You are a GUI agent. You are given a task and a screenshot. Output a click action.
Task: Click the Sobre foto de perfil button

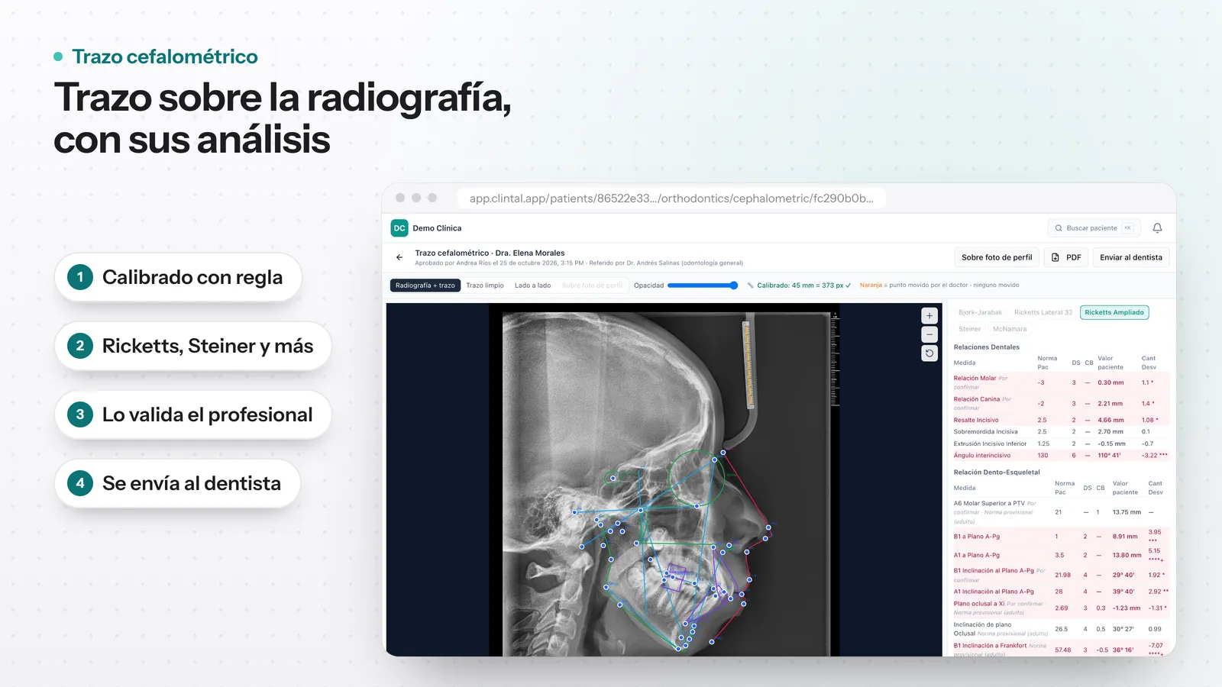pyautogui.click(x=997, y=257)
